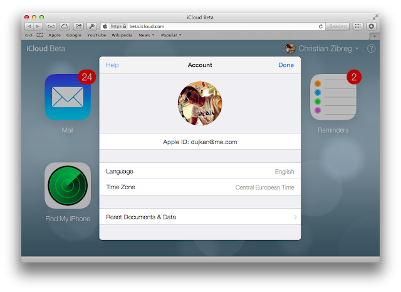Click the Reader button
This screenshot has width=401, height=292.
point(337,26)
